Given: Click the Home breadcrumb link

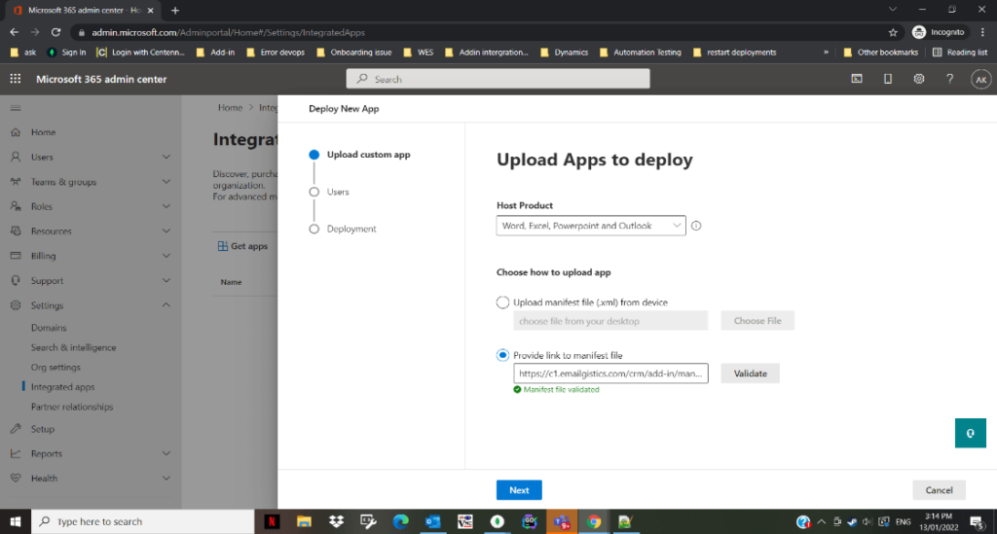Looking at the screenshot, I should (230, 108).
